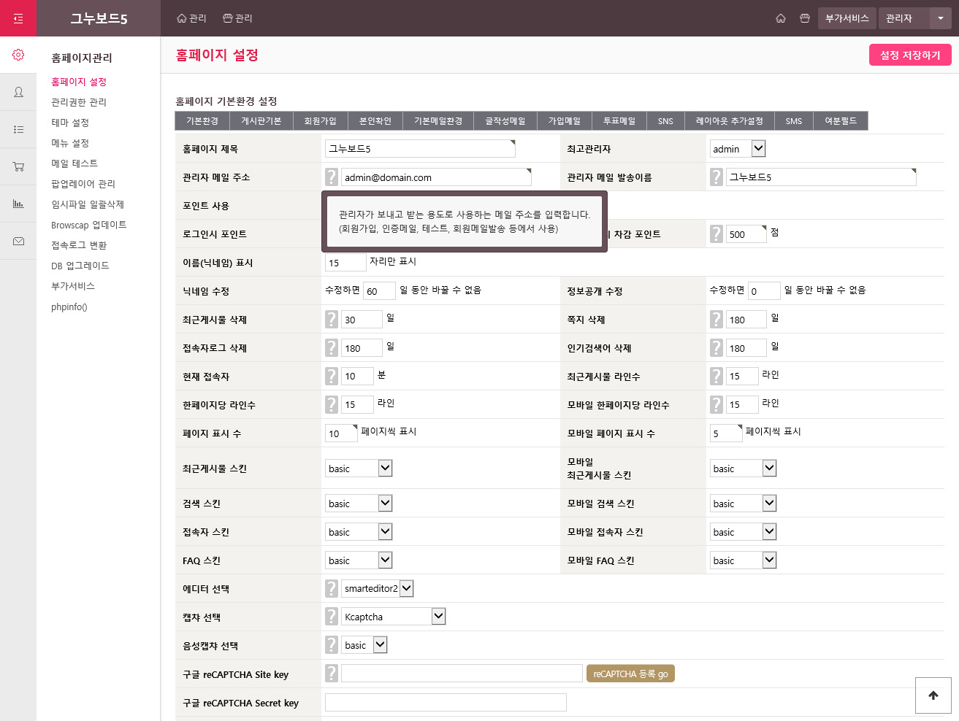Open the member management user icon
Image resolution: width=959 pixels, height=721 pixels.
(x=18, y=92)
